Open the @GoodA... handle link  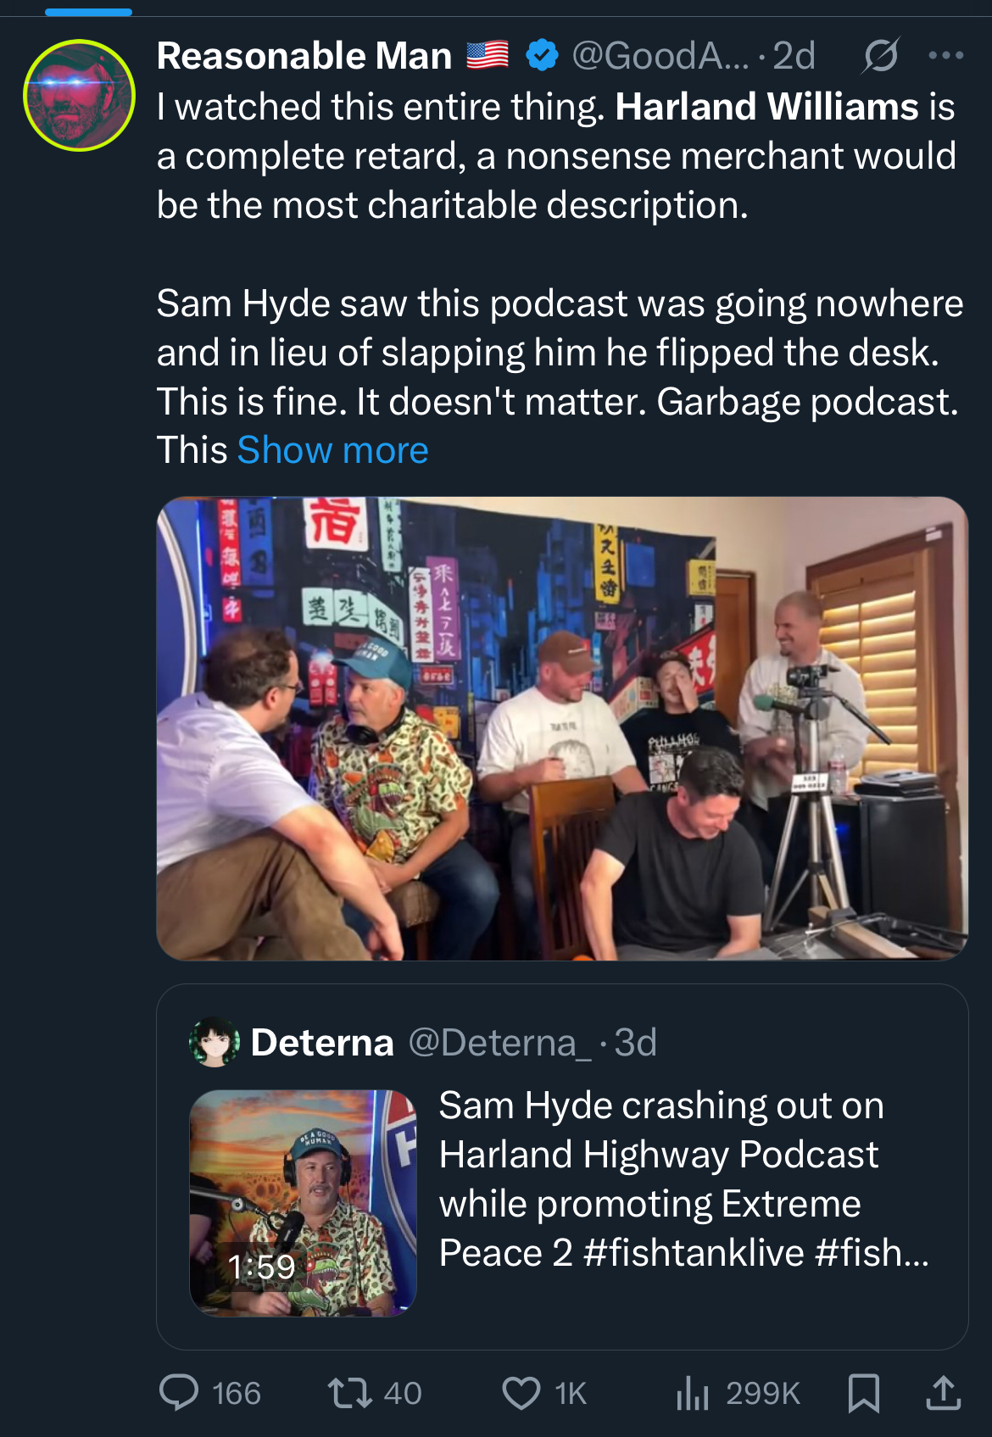pyautogui.click(x=660, y=56)
